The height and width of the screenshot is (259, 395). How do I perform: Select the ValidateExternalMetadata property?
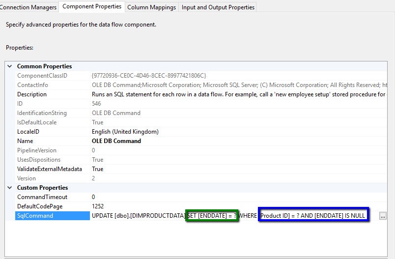click(x=49, y=169)
